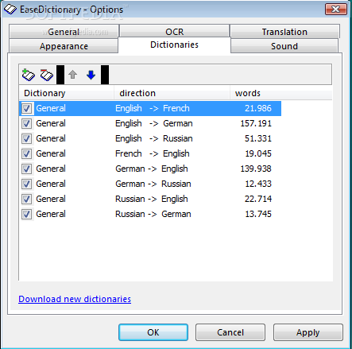Toggle the Russian -> English dictionary checkbox
The image size is (352, 349).
[26, 199]
